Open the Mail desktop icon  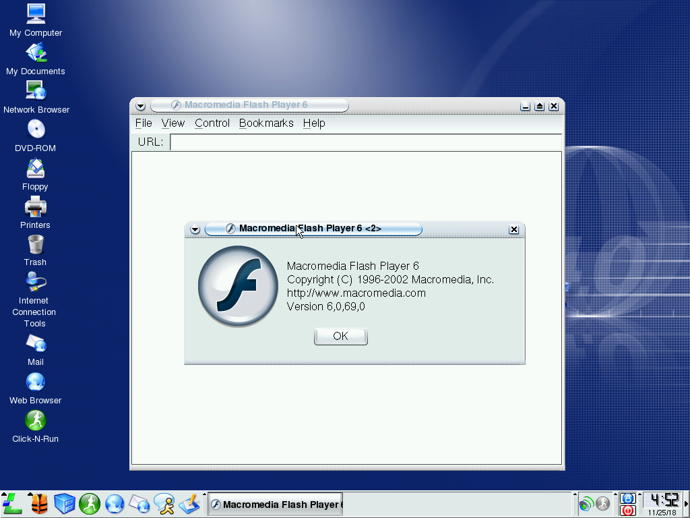36,350
